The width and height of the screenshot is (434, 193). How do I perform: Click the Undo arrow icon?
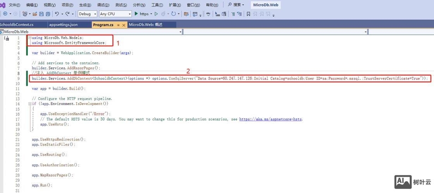pyautogui.click(x=57, y=14)
